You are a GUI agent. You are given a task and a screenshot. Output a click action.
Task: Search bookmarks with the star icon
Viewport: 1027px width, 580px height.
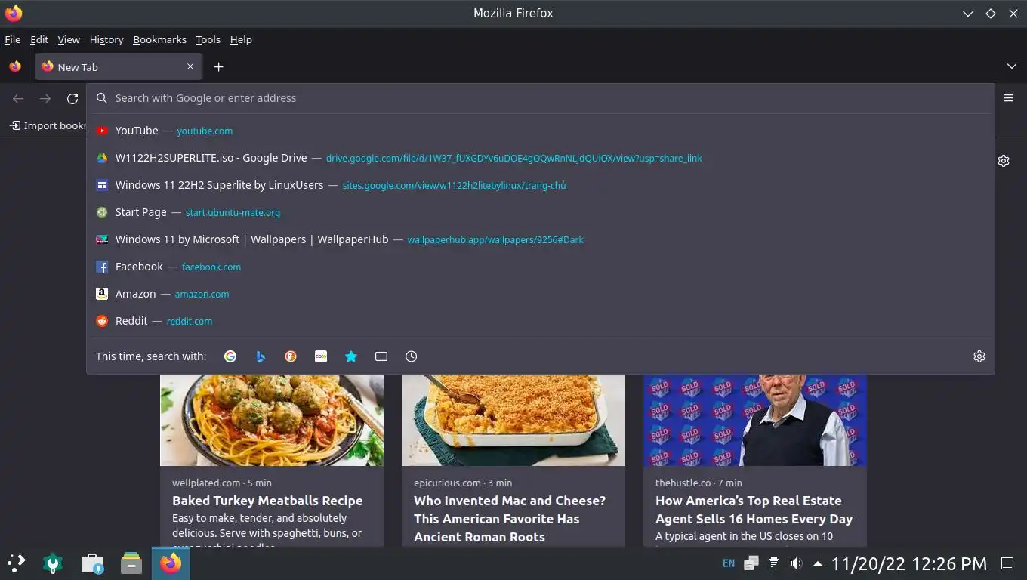(351, 356)
